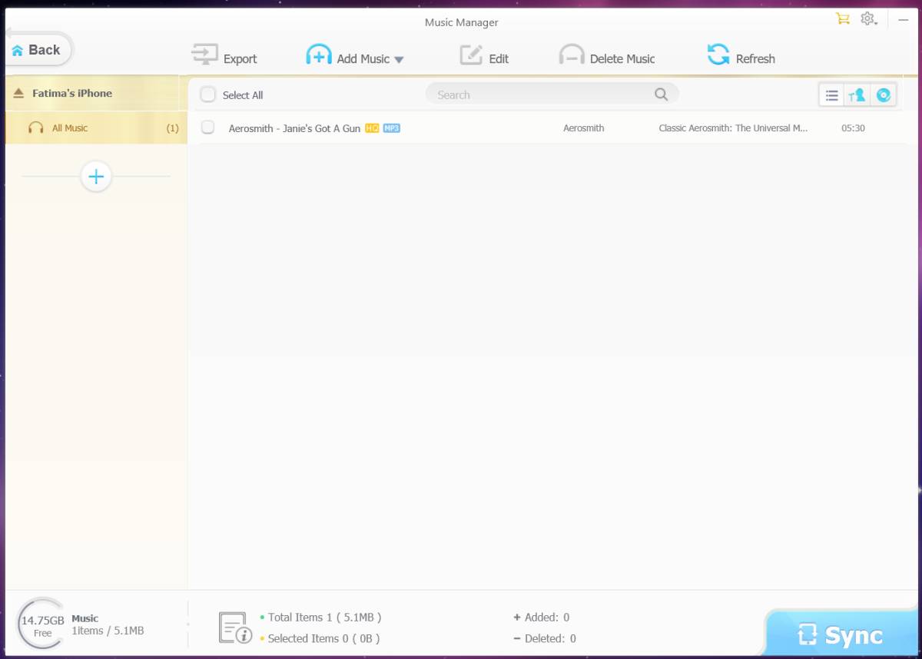Click the Classic Aerosmith album cell
The height and width of the screenshot is (659, 922).
(x=733, y=128)
